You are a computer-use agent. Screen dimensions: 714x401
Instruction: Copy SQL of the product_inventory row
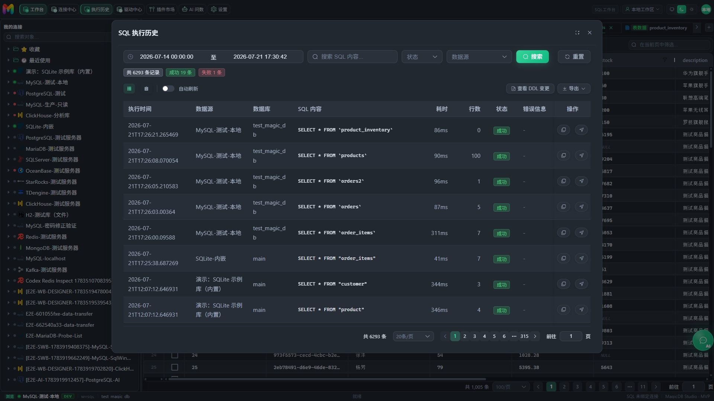[563, 130]
